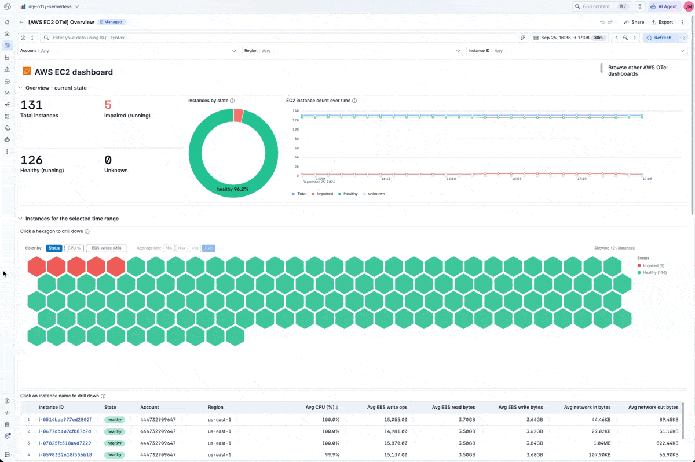Open the Instance ID filter dropdown
Viewport: 695px width, 462px height.
pos(576,51)
